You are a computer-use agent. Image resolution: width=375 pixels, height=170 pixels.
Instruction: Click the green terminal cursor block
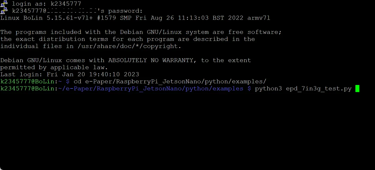pyautogui.click(x=357, y=88)
